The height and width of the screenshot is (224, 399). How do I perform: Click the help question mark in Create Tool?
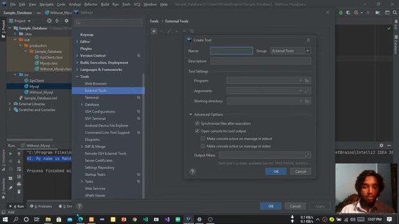[x=193, y=172]
